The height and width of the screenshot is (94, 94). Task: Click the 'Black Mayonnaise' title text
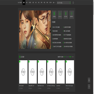[41, 86]
